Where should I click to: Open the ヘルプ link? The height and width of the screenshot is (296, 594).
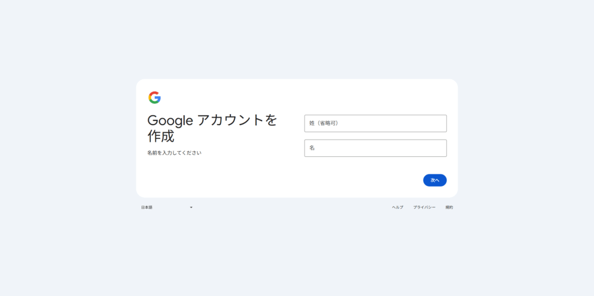tap(397, 207)
